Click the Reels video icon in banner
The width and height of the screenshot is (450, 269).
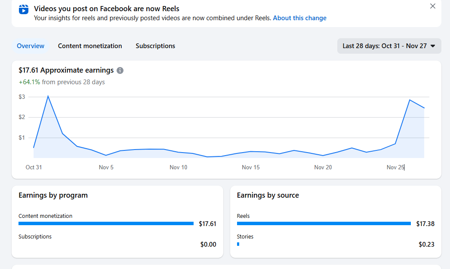pos(24,9)
